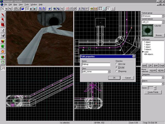Image resolution: width=165 pixels, height=124 pixels.
Task: Click the VisGroups Mark button
Action: 156,65
